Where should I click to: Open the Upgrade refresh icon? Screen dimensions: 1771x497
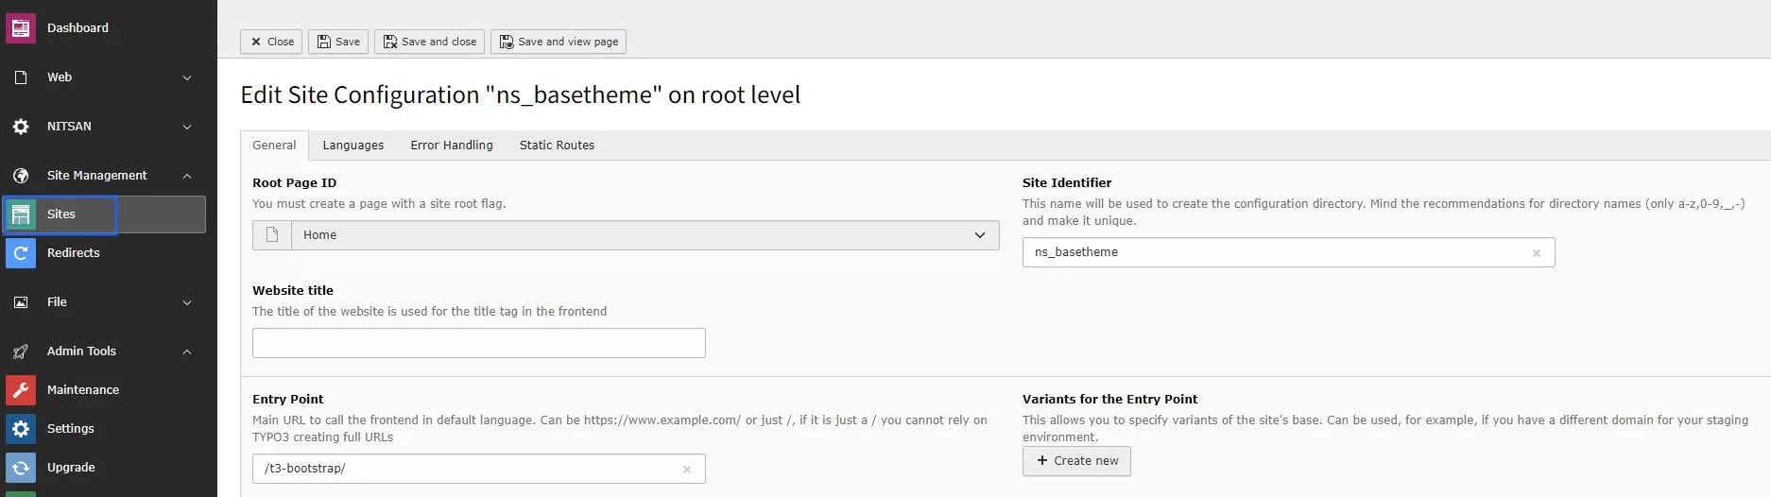[x=21, y=468]
